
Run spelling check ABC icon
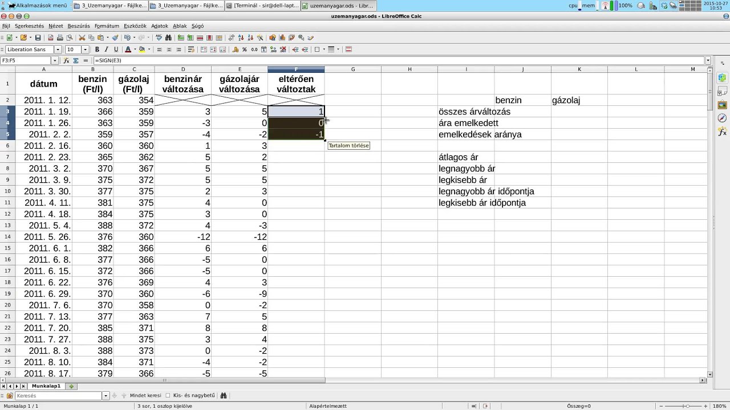tap(159, 38)
